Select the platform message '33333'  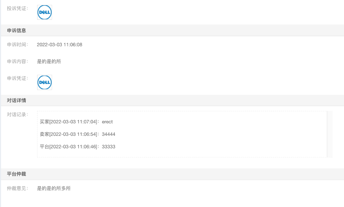click(x=108, y=147)
